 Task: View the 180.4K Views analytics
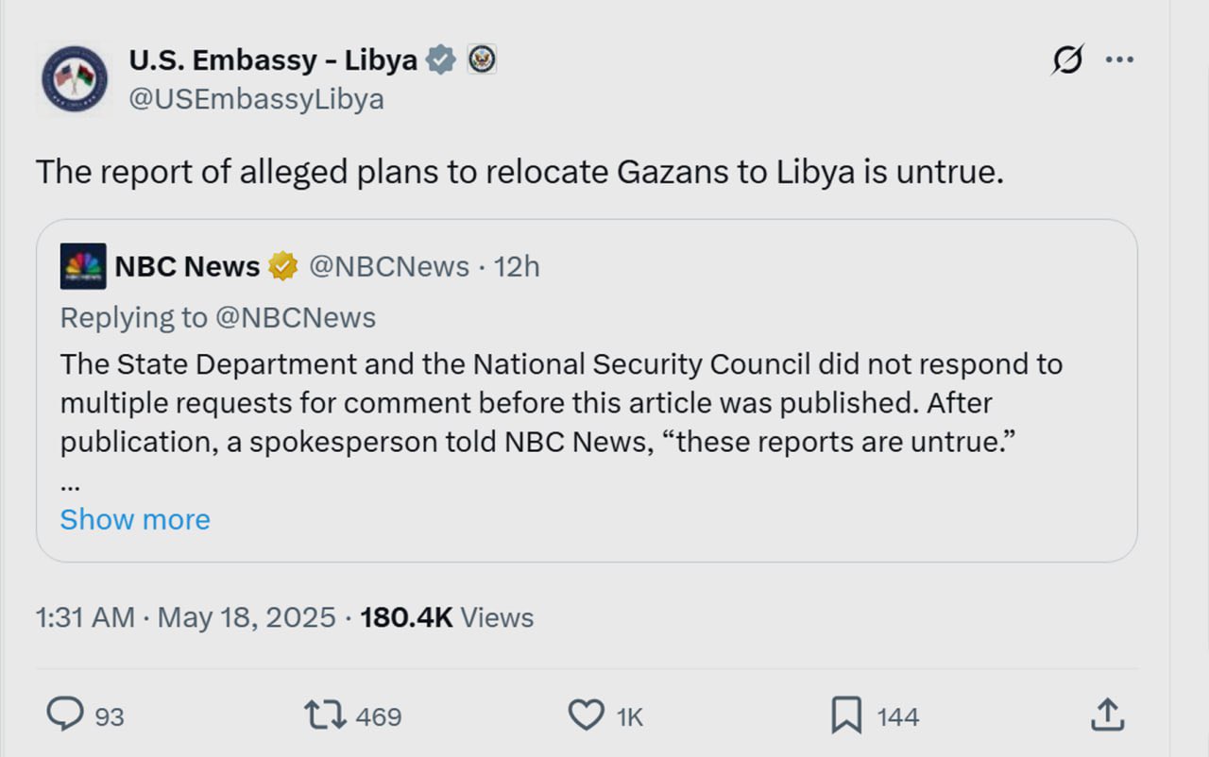(x=447, y=617)
